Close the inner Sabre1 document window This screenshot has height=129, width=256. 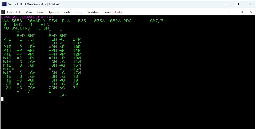[x=251, y=12]
